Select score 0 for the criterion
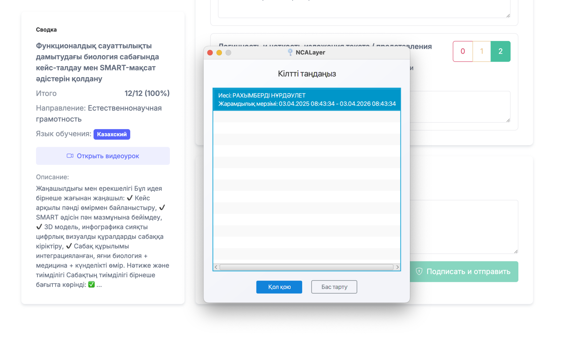564x348 pixels. point(463,51)
